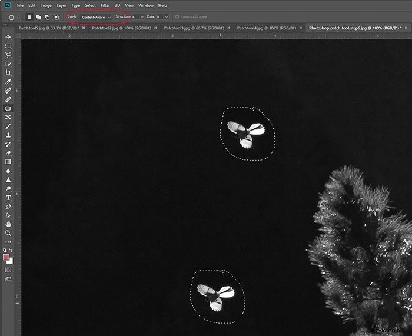Set the background color swatch
This screenshot has height=336, width=412.
[11, 261]
